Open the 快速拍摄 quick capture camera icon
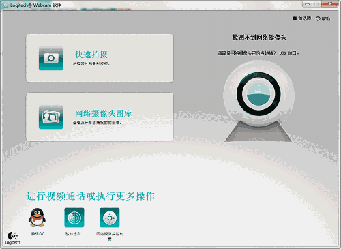The height and width of the screenshot is (249, 341). click(51, 58)
